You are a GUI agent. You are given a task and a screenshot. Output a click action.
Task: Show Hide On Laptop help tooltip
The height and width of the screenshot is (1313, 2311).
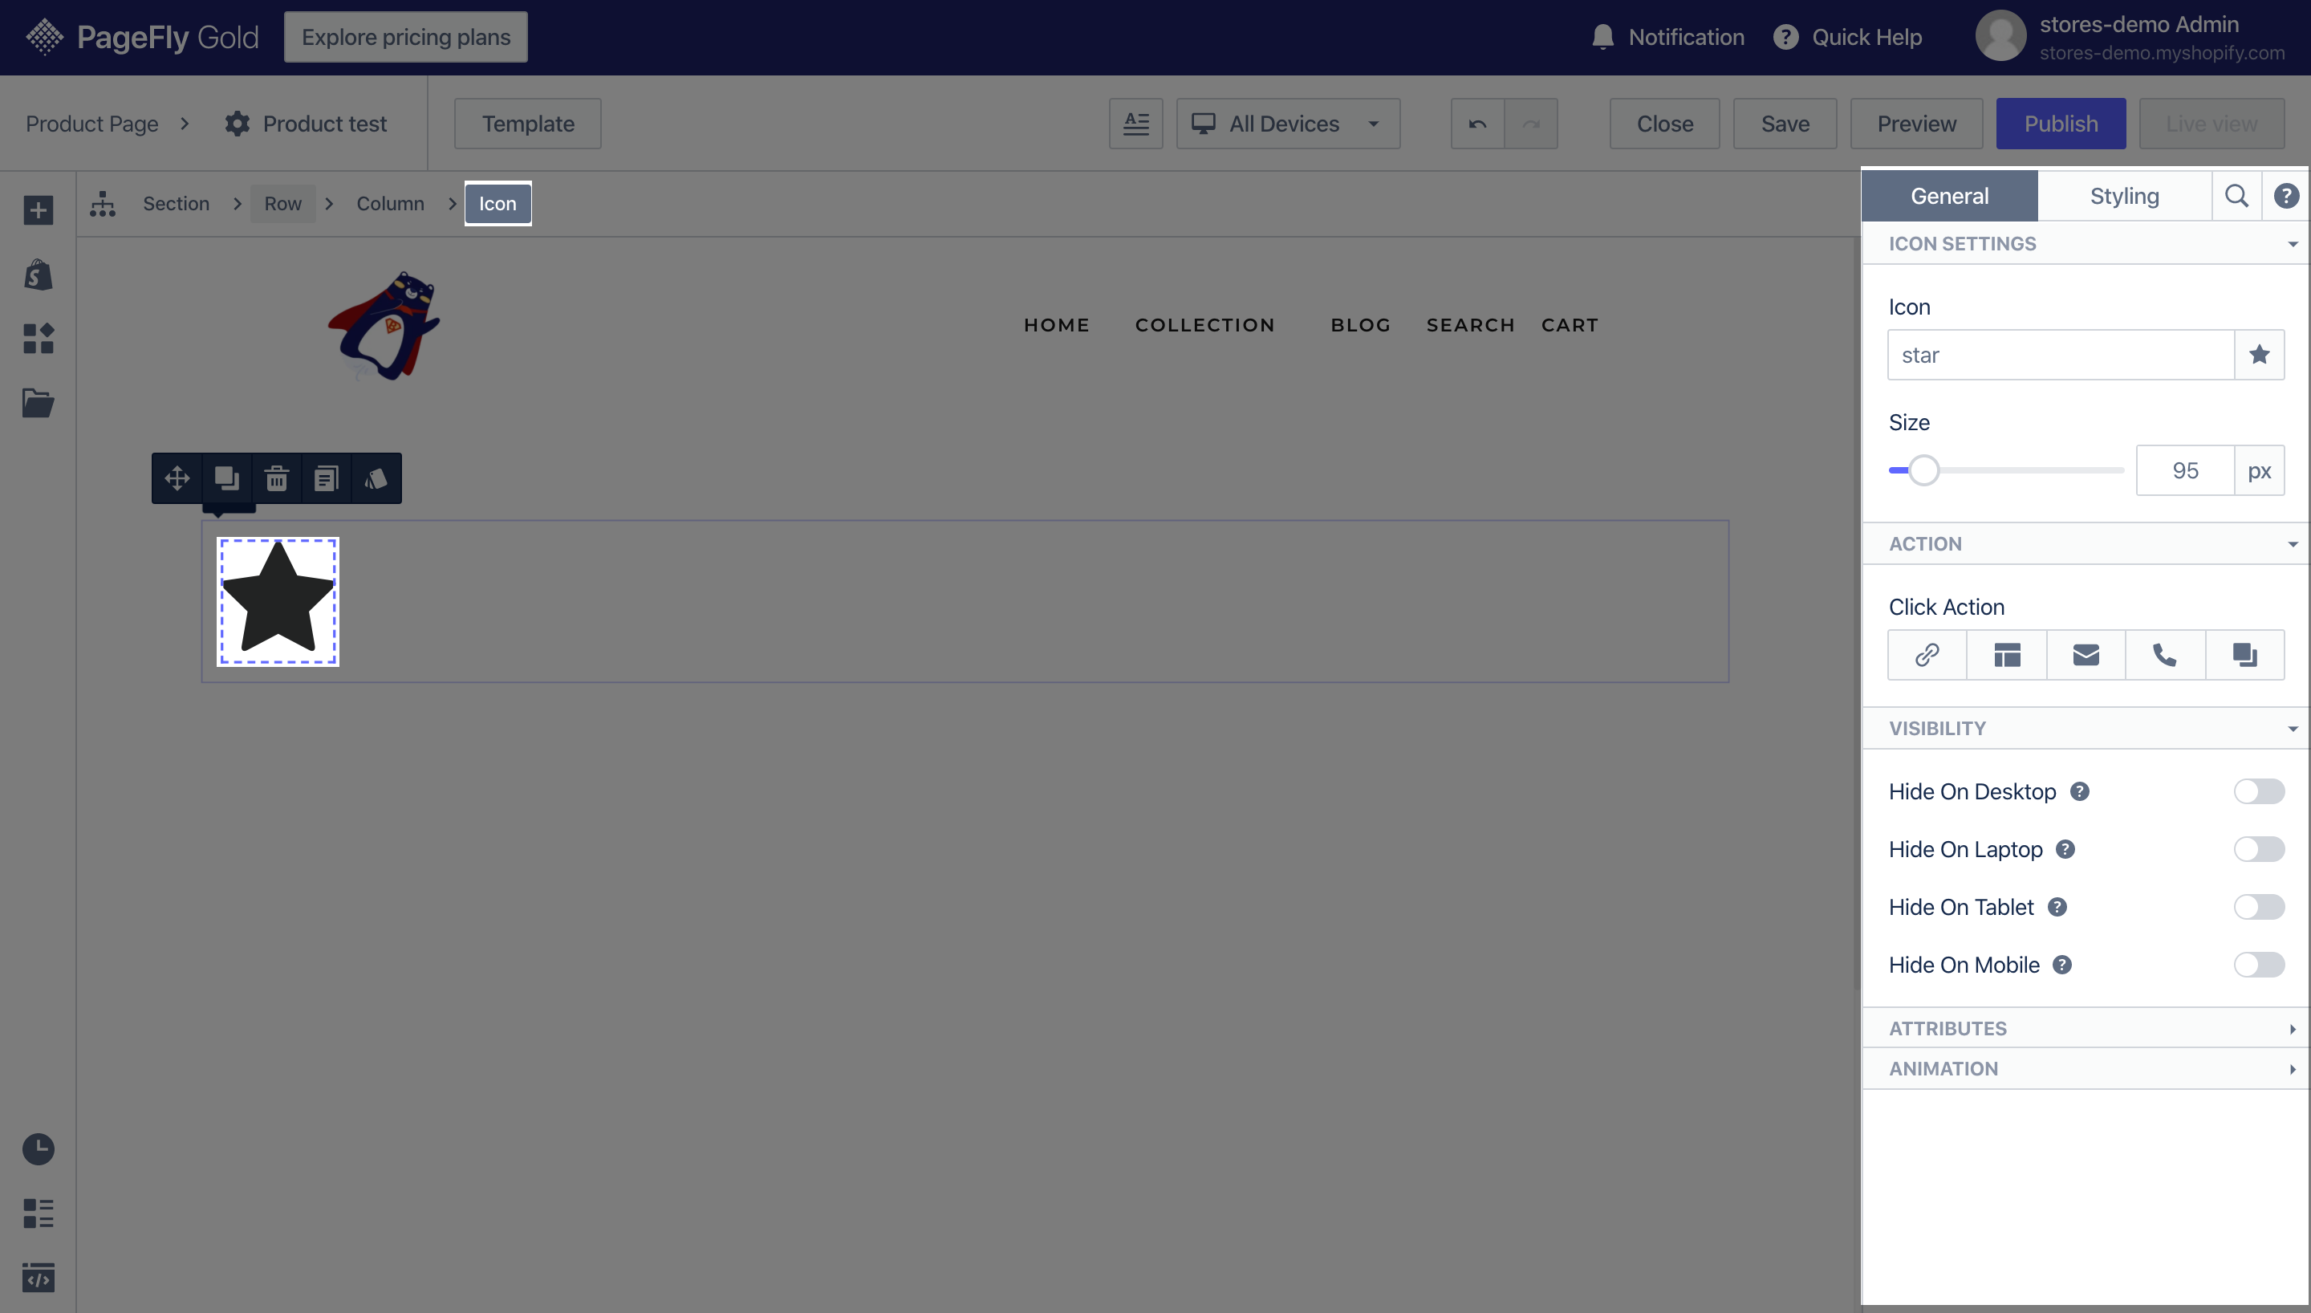(x=2065, y=848)
